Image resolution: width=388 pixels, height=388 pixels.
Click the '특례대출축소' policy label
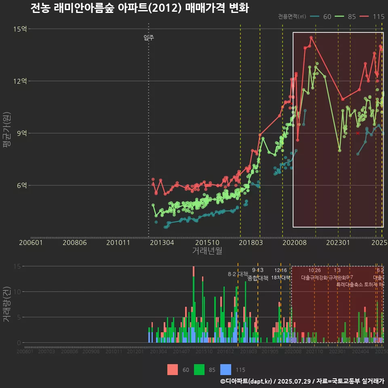[349, 285]
